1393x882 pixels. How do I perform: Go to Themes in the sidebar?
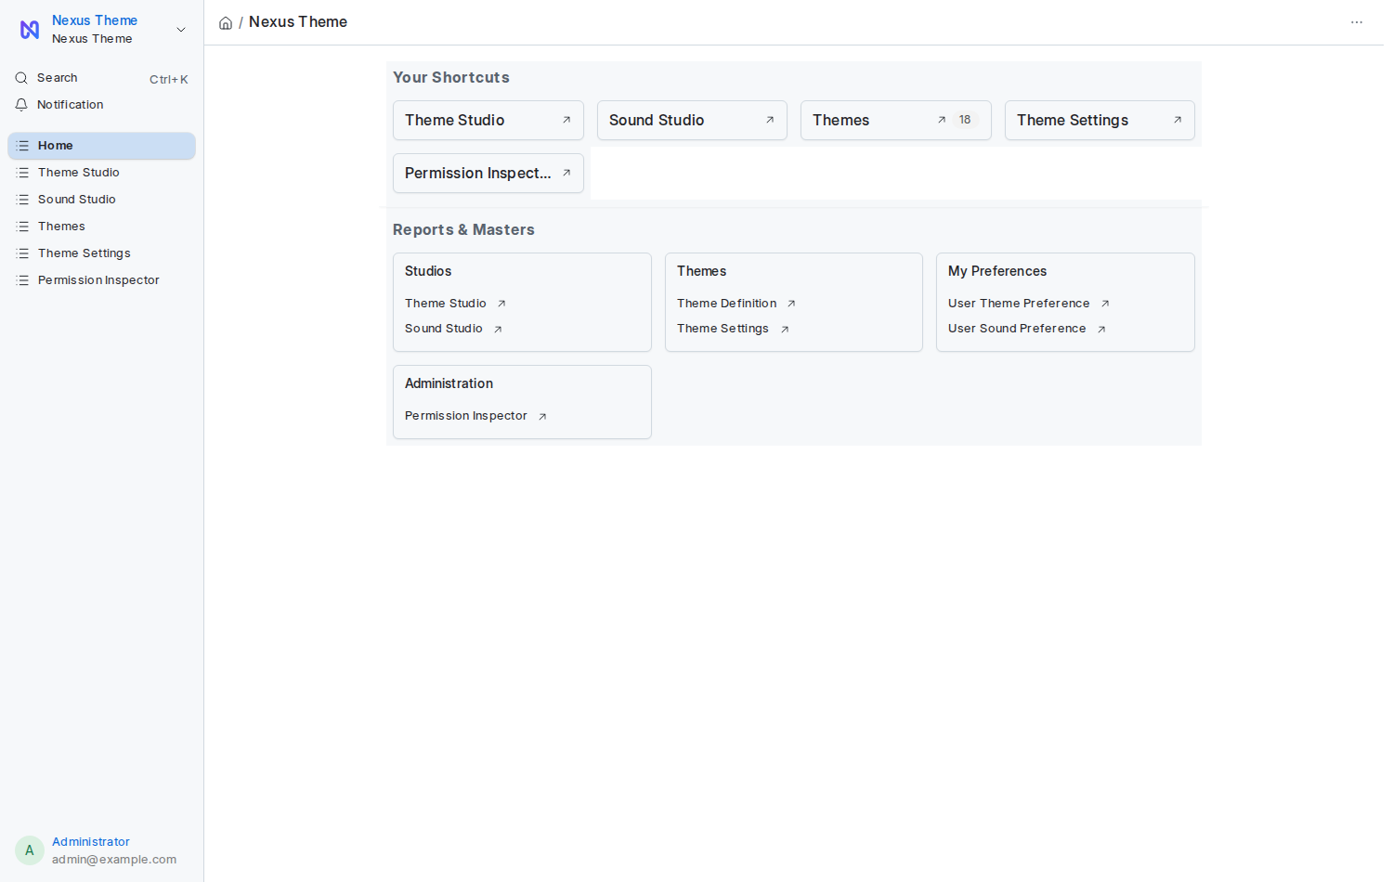[x=101, y=227]
